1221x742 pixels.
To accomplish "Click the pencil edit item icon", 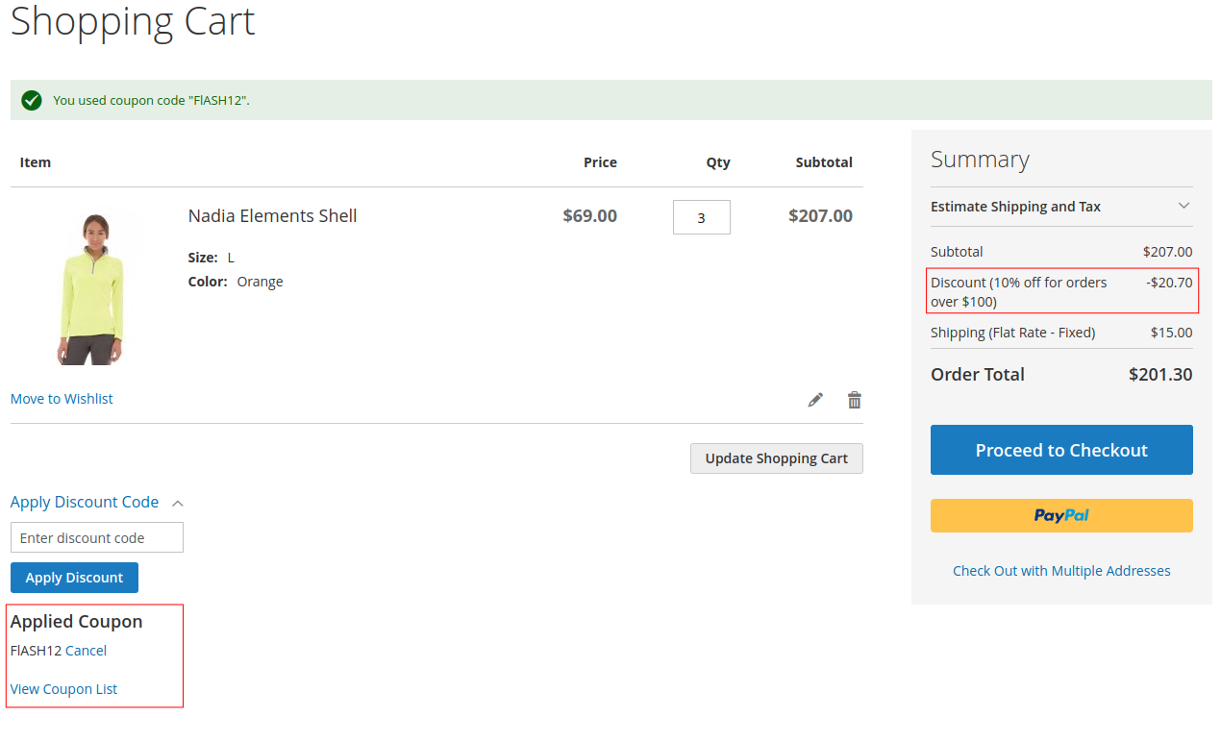I will [815, 400].
